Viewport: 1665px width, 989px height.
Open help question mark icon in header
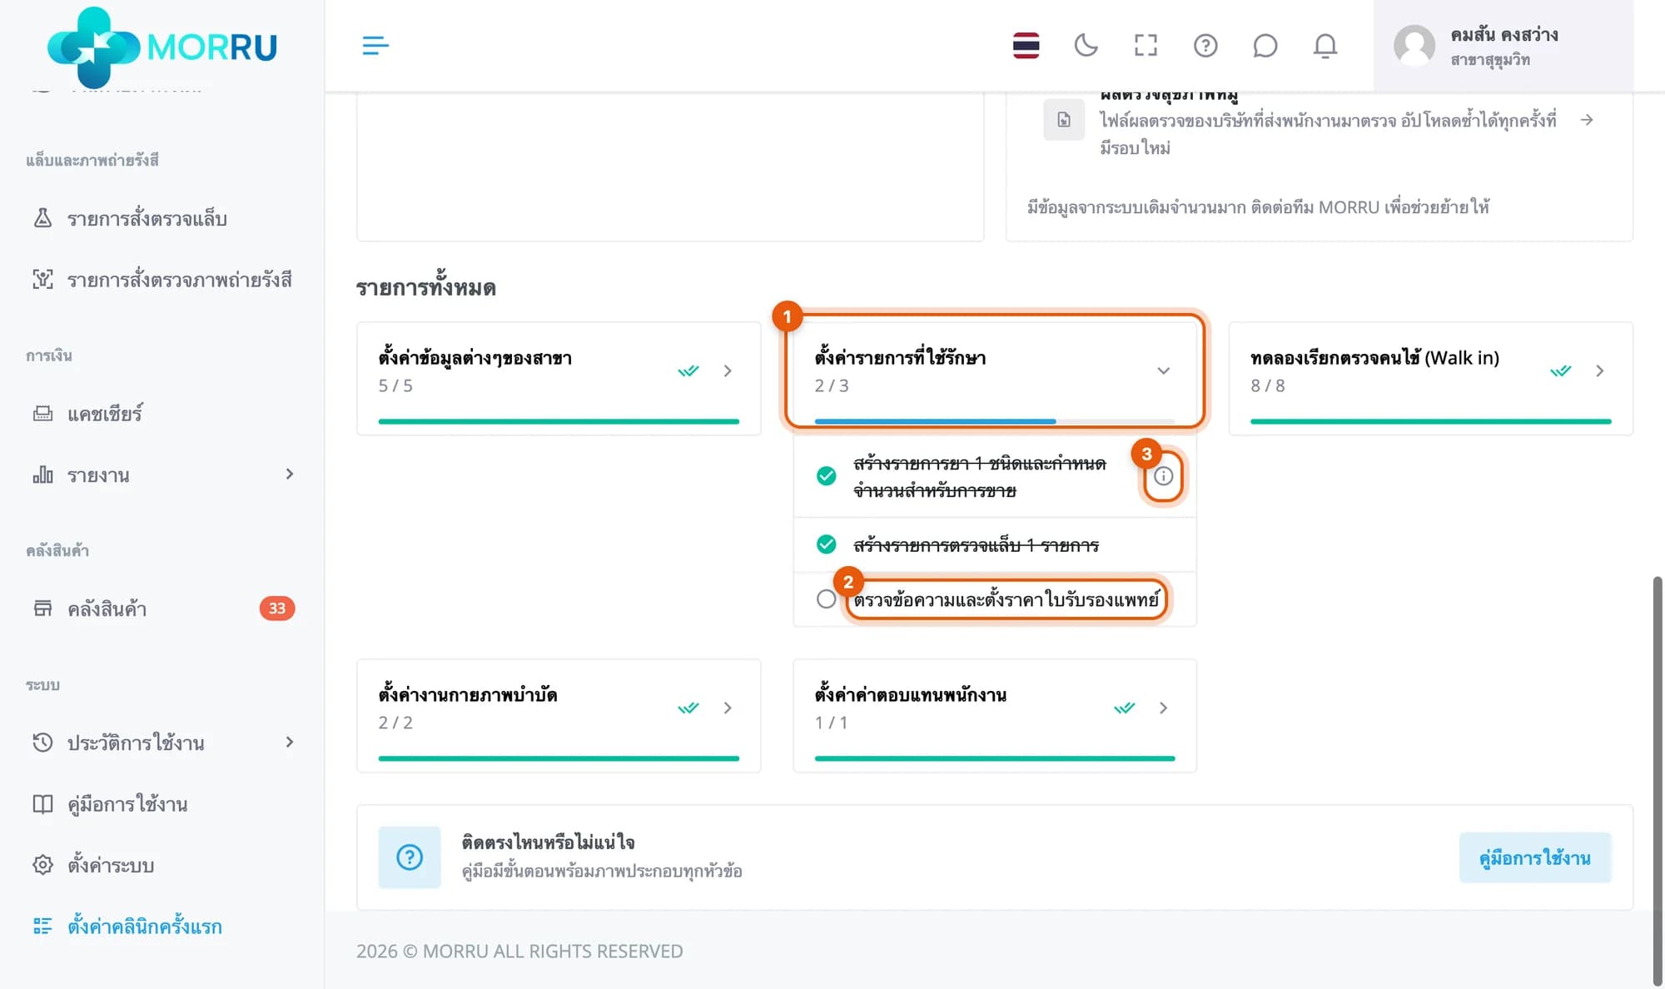click(x=1205, y=45)
